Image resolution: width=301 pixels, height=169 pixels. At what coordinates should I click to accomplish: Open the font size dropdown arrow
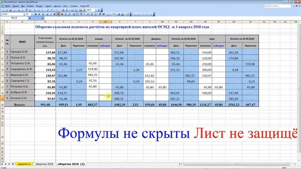[32, 14]
